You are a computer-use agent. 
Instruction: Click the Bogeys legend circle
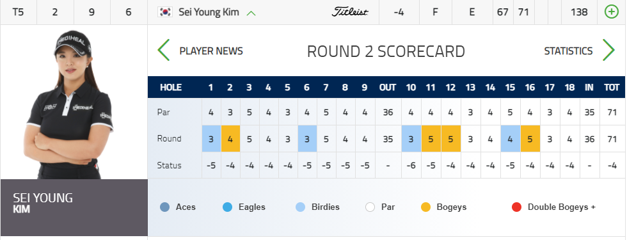[x=426, y=207]
